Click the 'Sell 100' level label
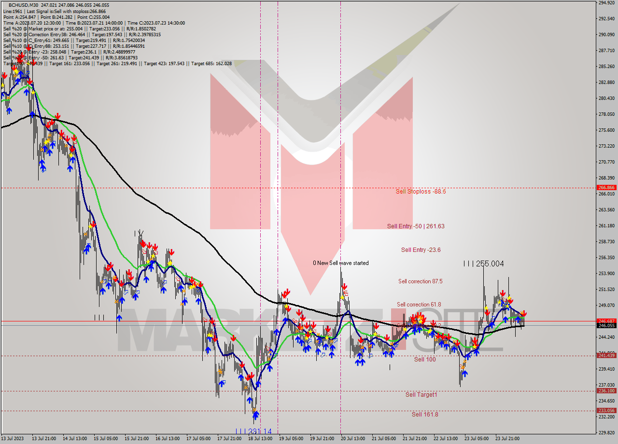This screenshot has width=618, height=444. (425, 360)
